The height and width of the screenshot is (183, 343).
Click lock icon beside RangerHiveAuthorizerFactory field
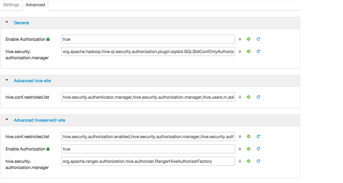(x=240, y=161)
